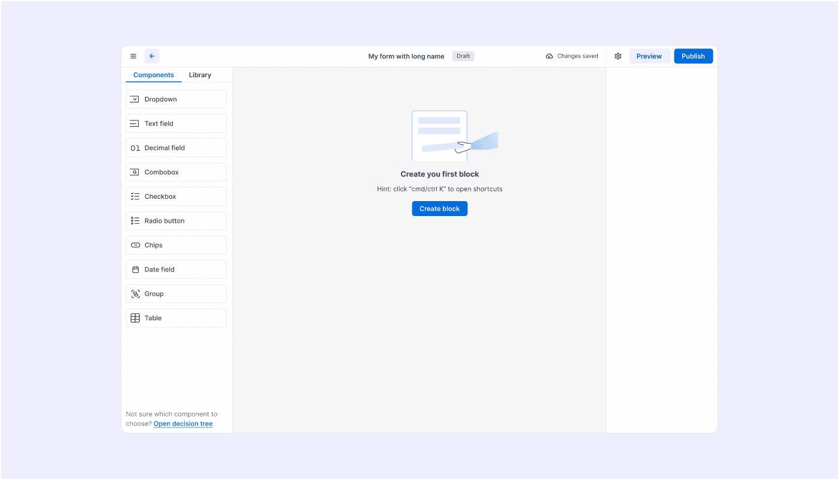This screenshot has width=839, height=480.
Task: Click the back arrow icon
Action: (152, 56)
